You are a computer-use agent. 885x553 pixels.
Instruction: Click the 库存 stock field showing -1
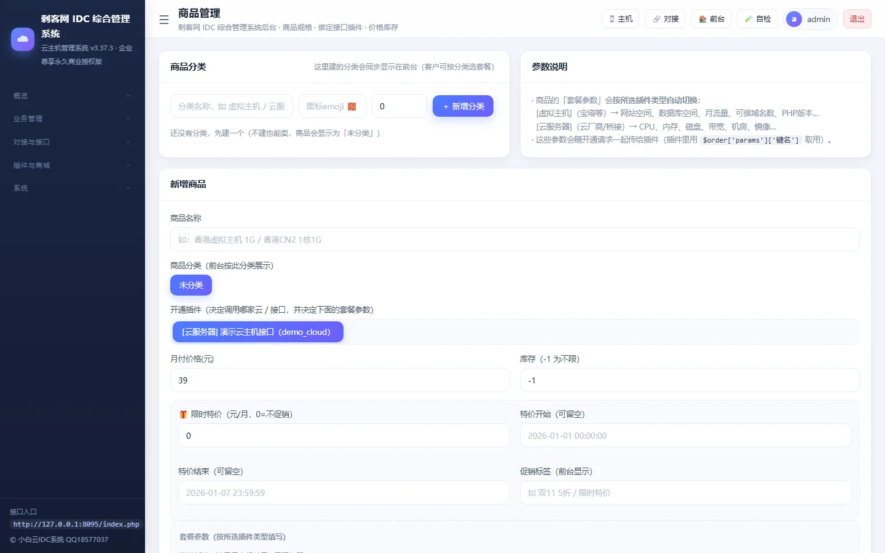[x=690, y=380]
